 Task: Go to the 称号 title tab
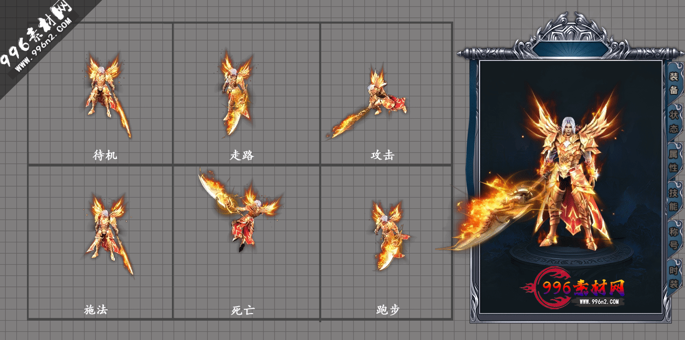pos(674,238)
